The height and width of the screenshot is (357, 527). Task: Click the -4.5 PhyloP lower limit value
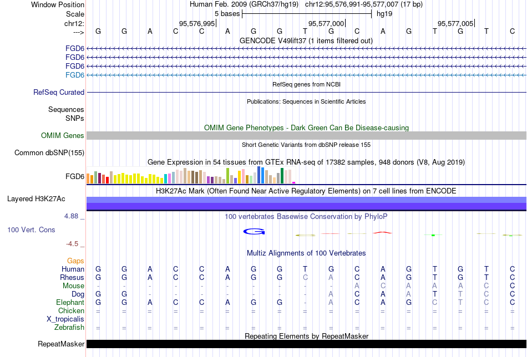72,244
